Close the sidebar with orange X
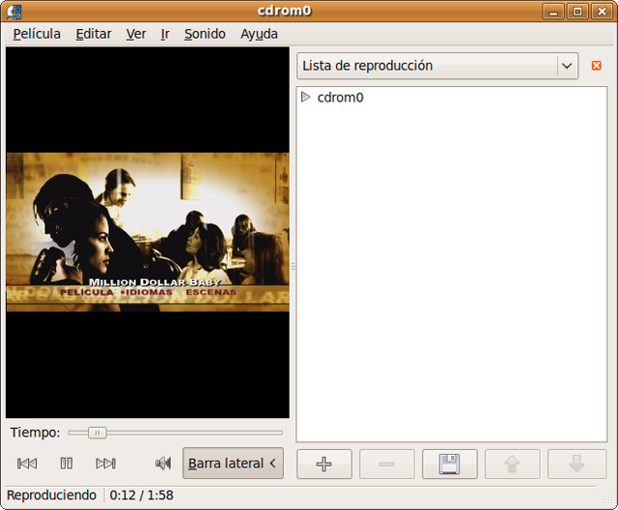This screenshot has width=618, height=510. pyautogui.click(x=596, y=66)
